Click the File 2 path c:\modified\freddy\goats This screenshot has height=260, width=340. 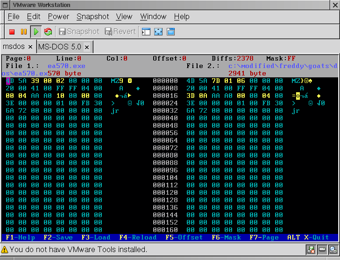click(283, 66)
